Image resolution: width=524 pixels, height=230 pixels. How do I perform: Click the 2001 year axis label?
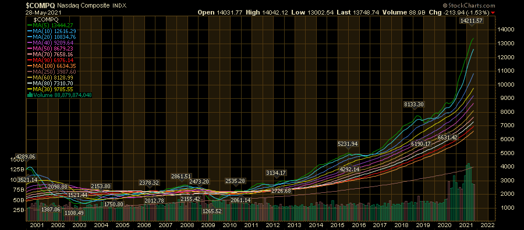coord(37,225)
